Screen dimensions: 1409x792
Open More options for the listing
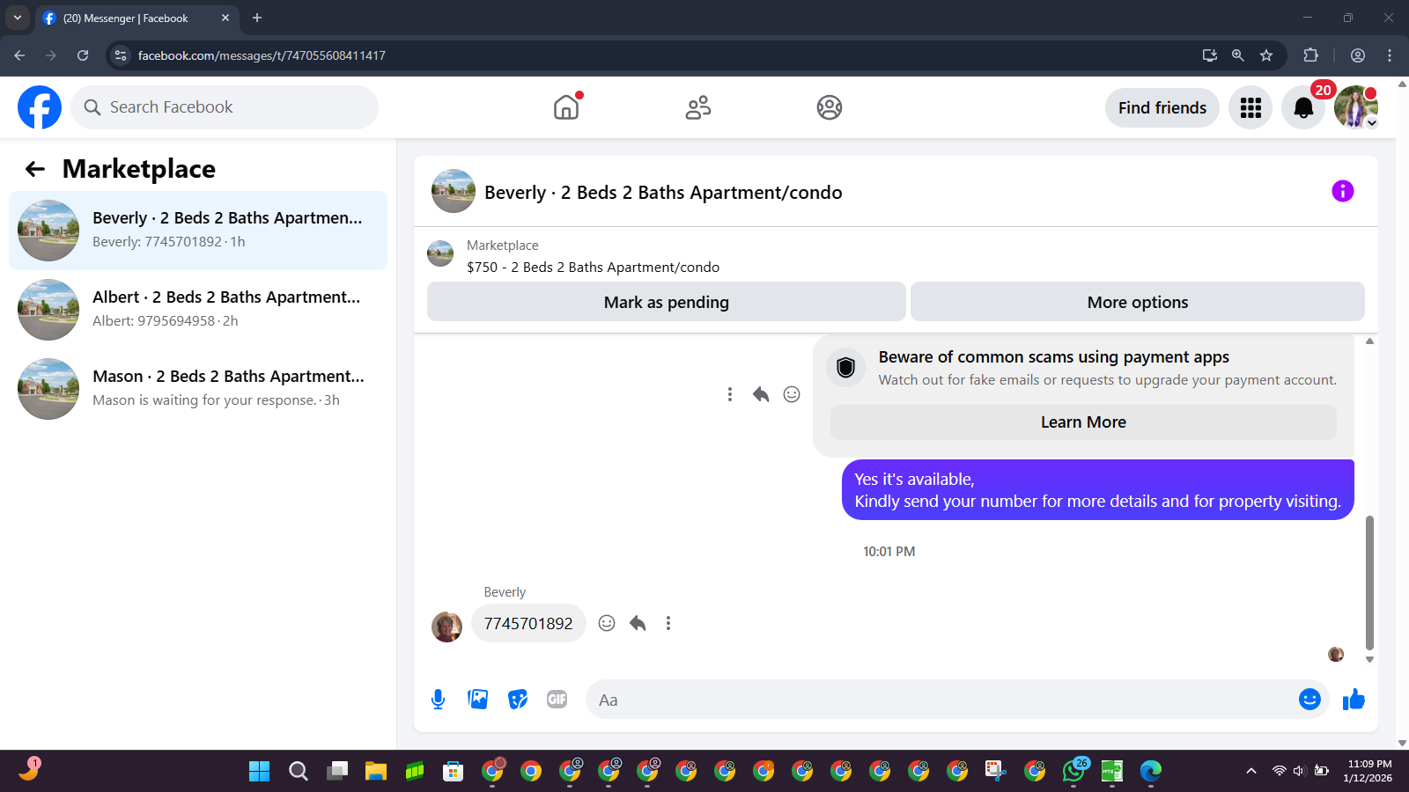1138,302
